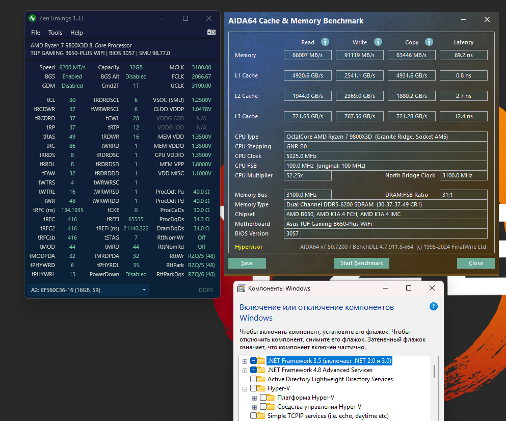Select L2 Cache Write value 2369.0 GB/s
Image resolution: width=506 pixels, height=421 pixels.
tap(359, 96)
